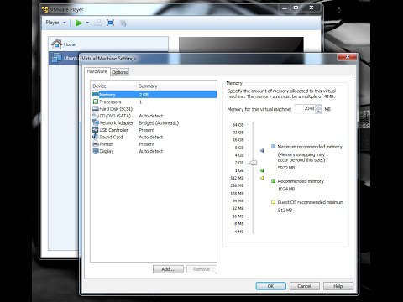Viewport: 403px width, 302px height.
Task: Click the Remove hardware button
Action: point(201,269)
